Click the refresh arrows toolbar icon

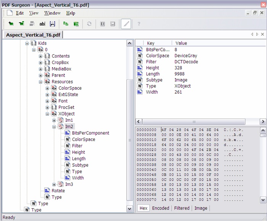(x=89, y=24)
